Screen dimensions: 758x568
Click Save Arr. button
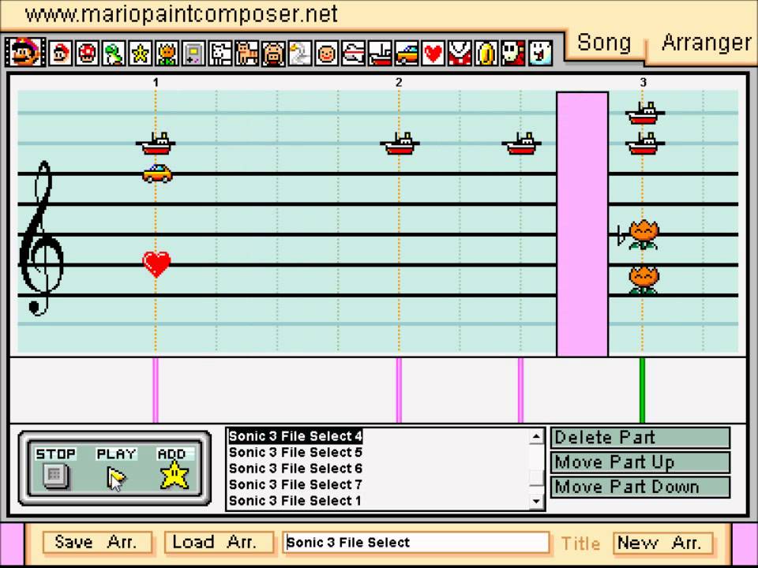coord(97,543)
